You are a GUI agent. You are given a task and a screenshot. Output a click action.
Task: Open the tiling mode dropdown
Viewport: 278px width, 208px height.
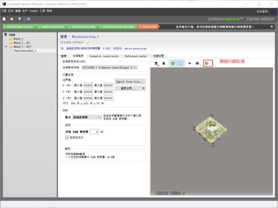click(x=87, y=117)
